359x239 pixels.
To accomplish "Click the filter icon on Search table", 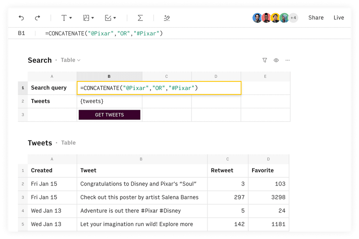I will tap(265, 60).
